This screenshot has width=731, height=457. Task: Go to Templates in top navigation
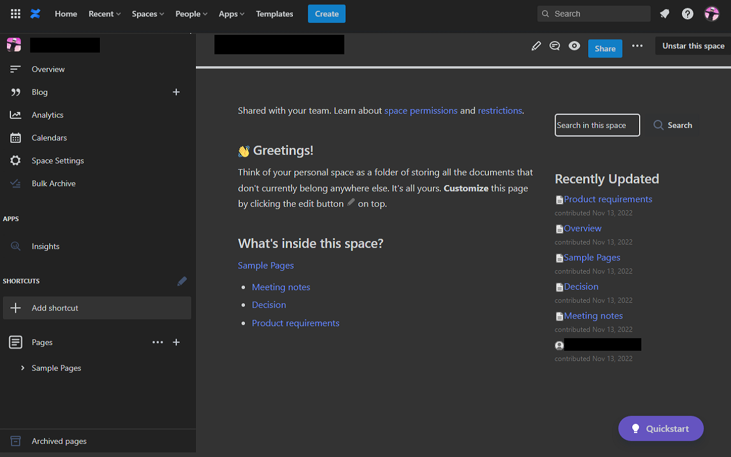click(x=274, y=14)
